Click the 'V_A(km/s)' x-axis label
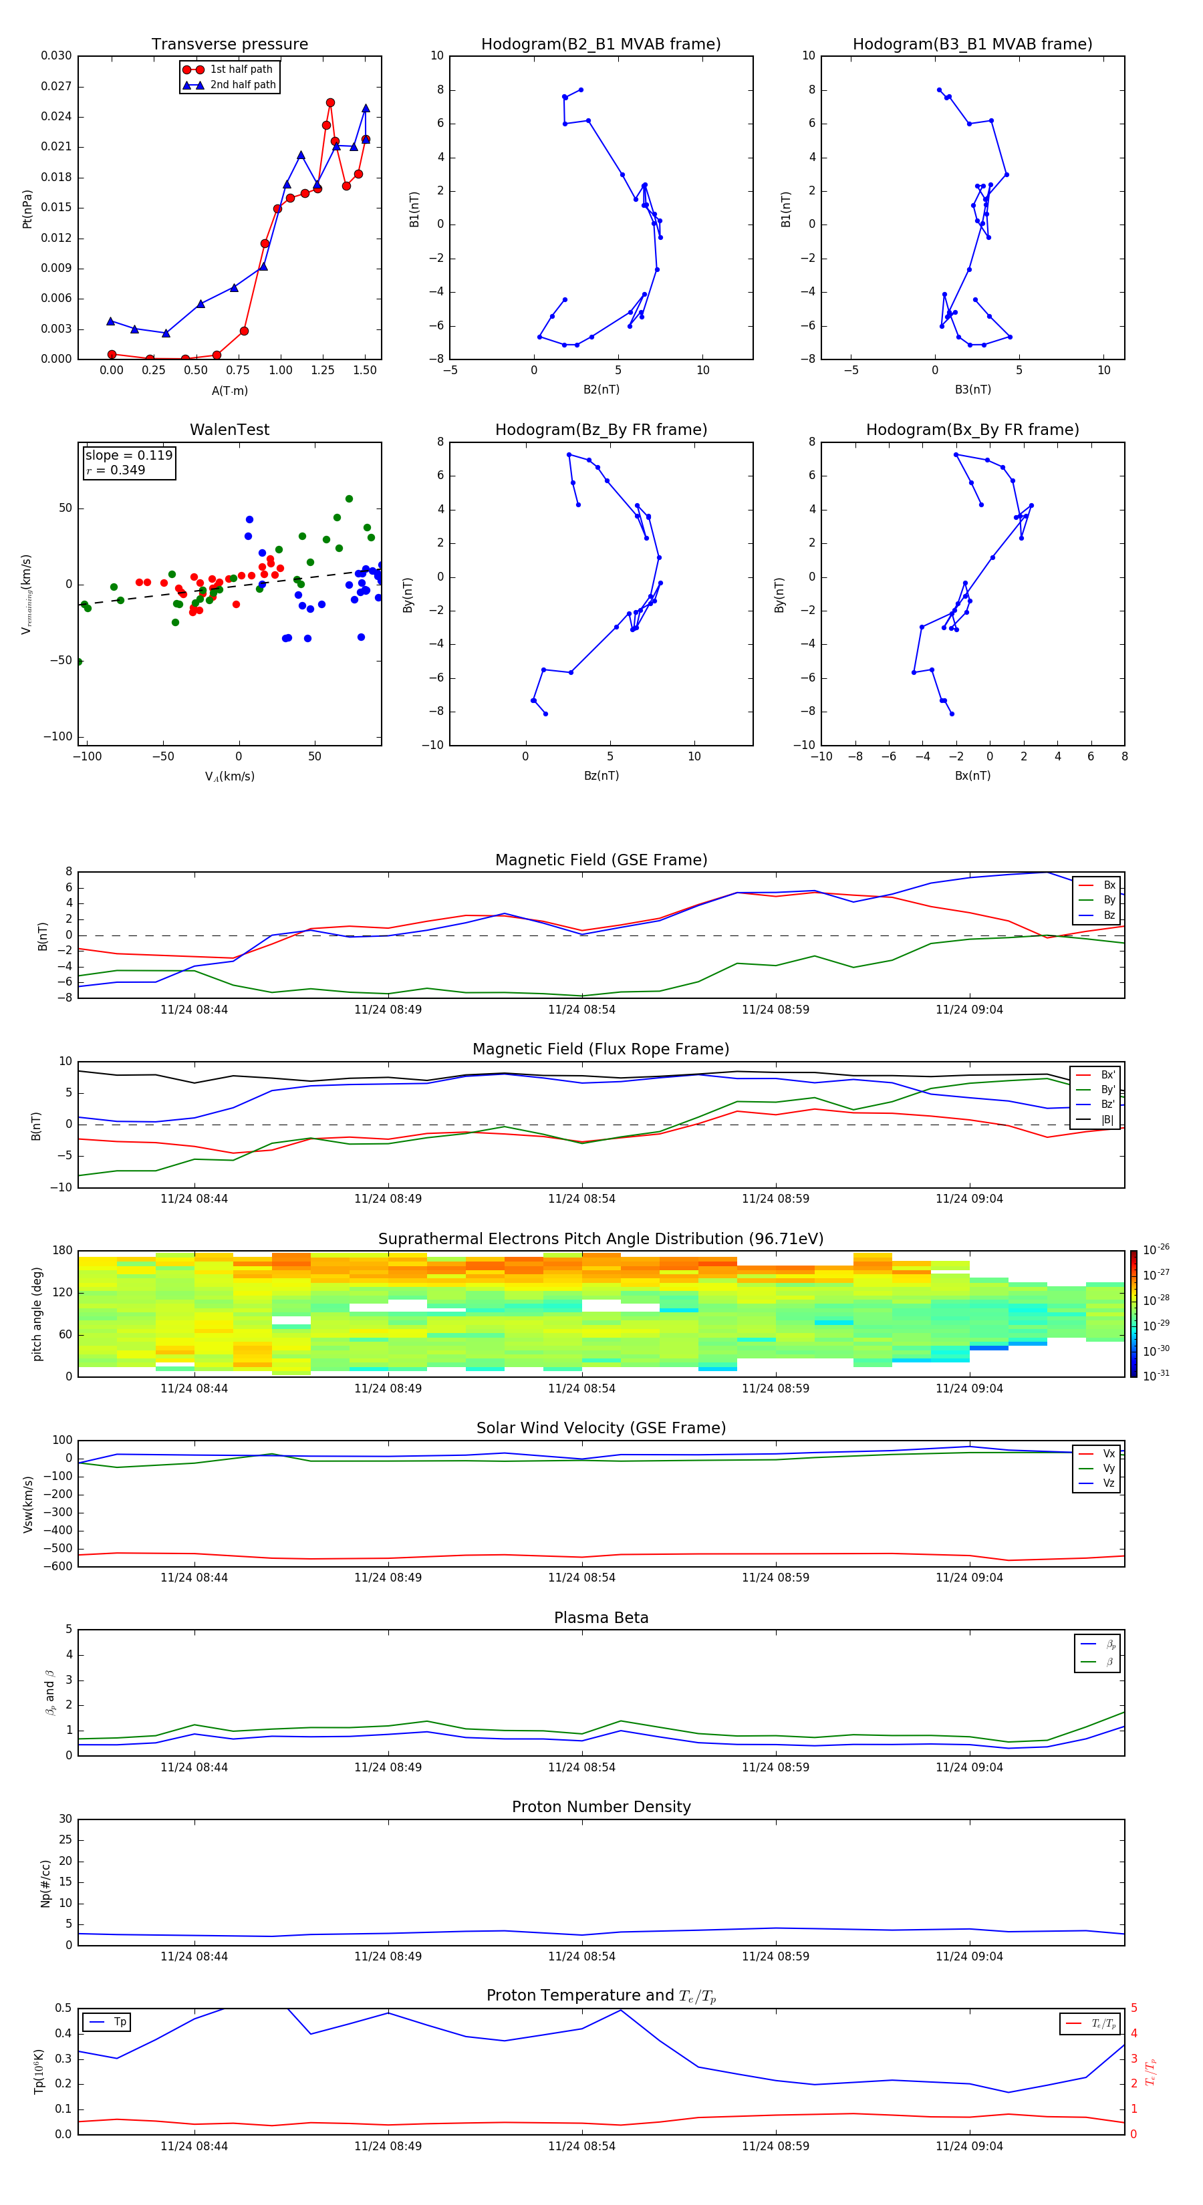The image size is (1203, 2205). (x=229, y=776)
